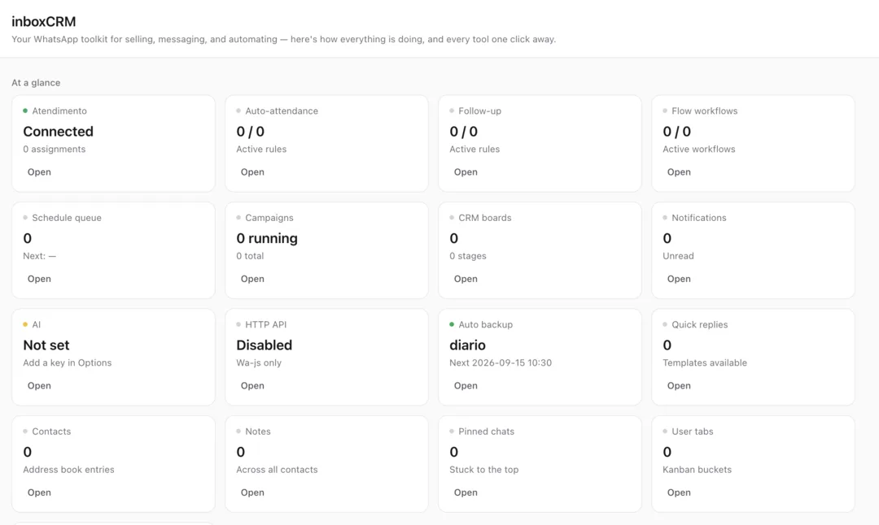Image resolution: width=879 pixels, height=525 pixels.
Task: Click the '0 total' campaigns text
Action: (250, 256)
